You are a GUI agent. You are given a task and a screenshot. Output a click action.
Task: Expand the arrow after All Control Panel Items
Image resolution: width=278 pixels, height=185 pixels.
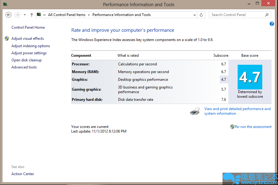click(89, 15)
